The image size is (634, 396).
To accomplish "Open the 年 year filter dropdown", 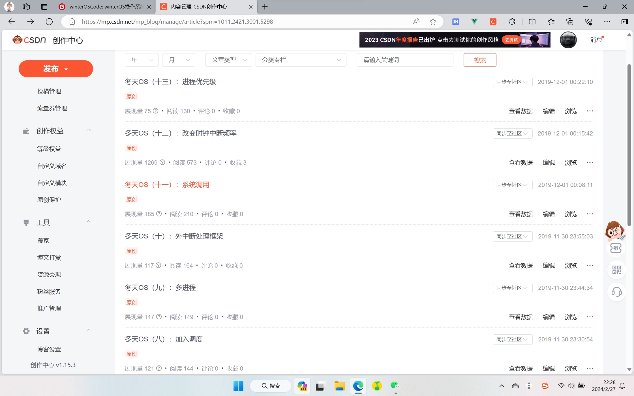I will pyautogui.click(x=142, y=60).
